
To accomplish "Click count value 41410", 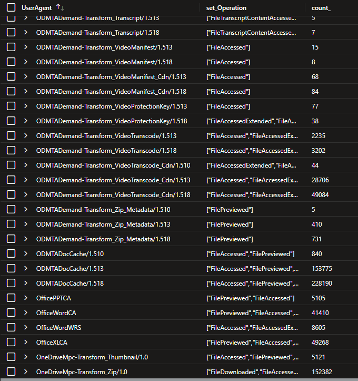I will tap(320, 312).
